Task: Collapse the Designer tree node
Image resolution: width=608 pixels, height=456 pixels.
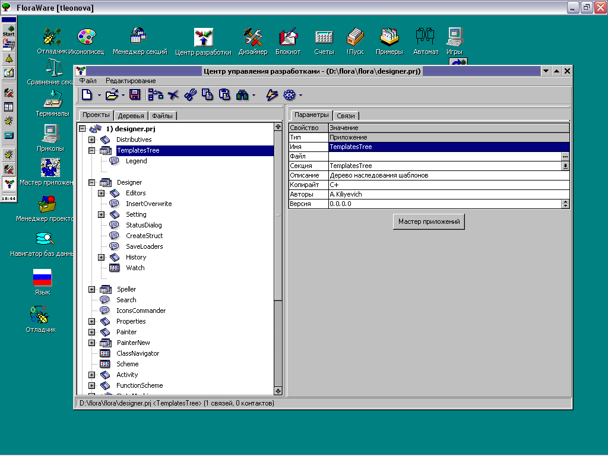Action: (92, 182)
